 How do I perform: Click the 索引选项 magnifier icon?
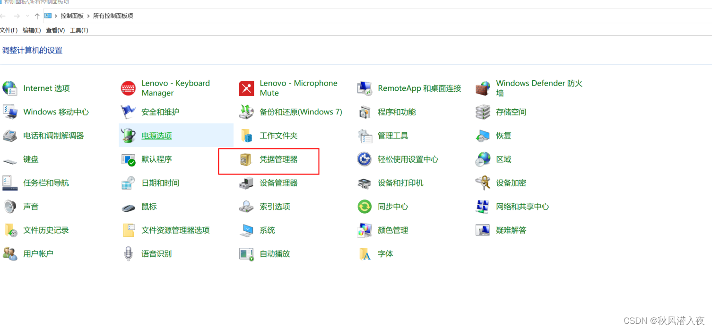246,206
